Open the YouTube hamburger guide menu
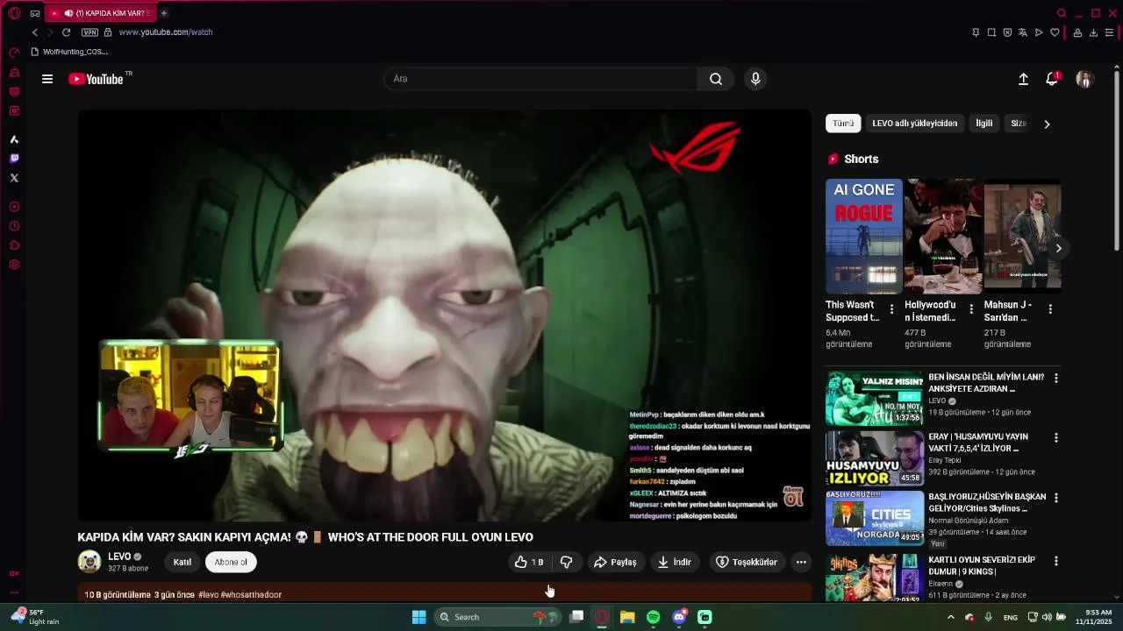1123x631 pixels. (47, 79)
